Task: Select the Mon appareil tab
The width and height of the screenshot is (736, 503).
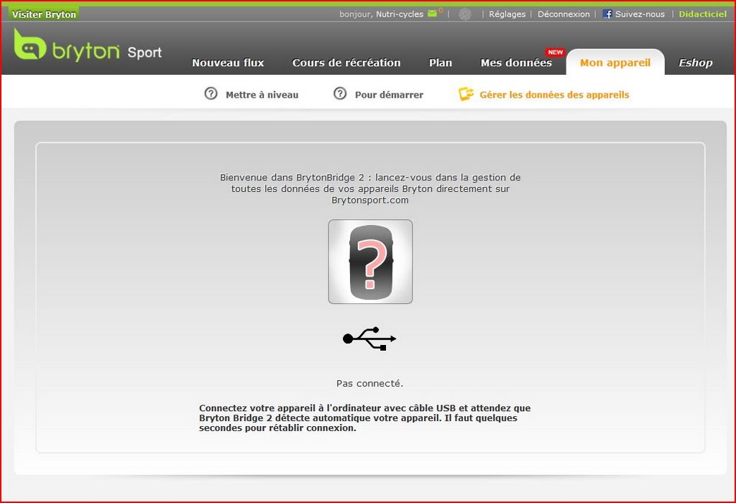Action: (x=615, y=63)
